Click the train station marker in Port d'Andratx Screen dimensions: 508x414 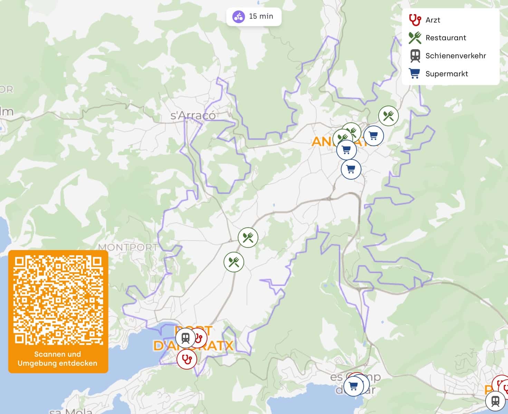click(x=185, y=338)
